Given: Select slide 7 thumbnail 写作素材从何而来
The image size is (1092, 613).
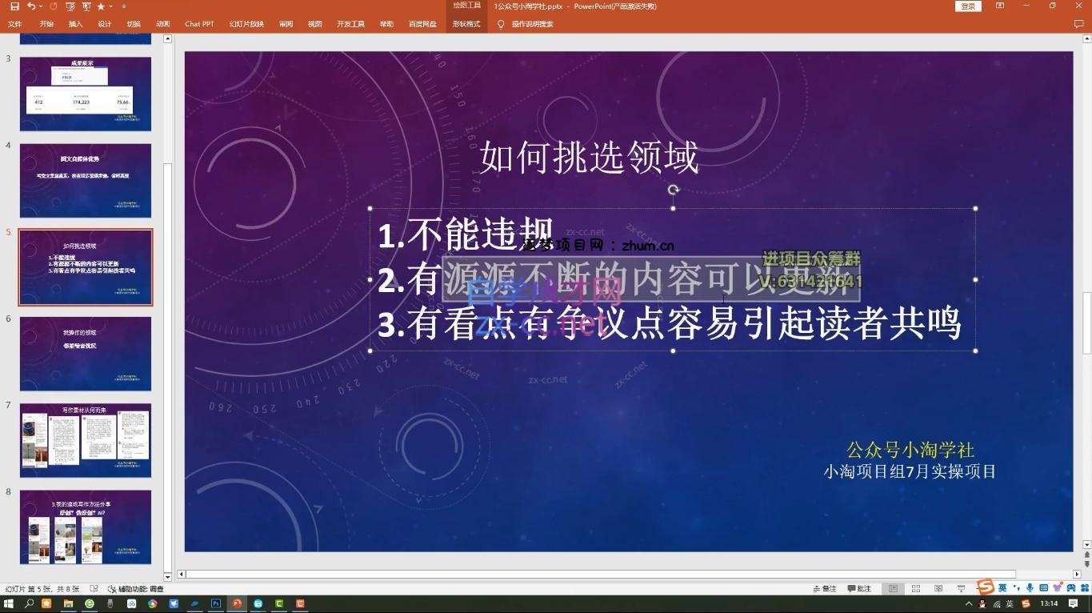Looking at the screenshot, I should pos(86,440).
